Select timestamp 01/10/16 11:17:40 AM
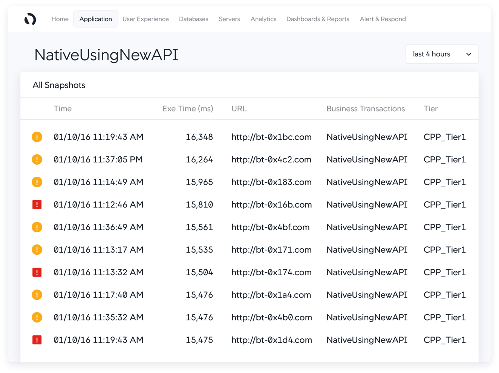 pyautogui.click(x=98, y=295)
